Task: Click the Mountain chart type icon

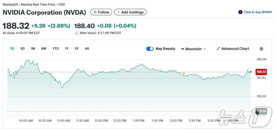Action: point(182,49)
